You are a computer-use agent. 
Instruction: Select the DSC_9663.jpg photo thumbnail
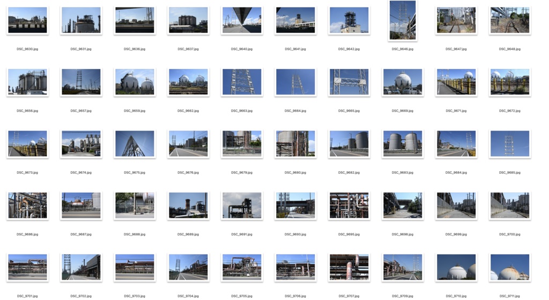(242, 82)
